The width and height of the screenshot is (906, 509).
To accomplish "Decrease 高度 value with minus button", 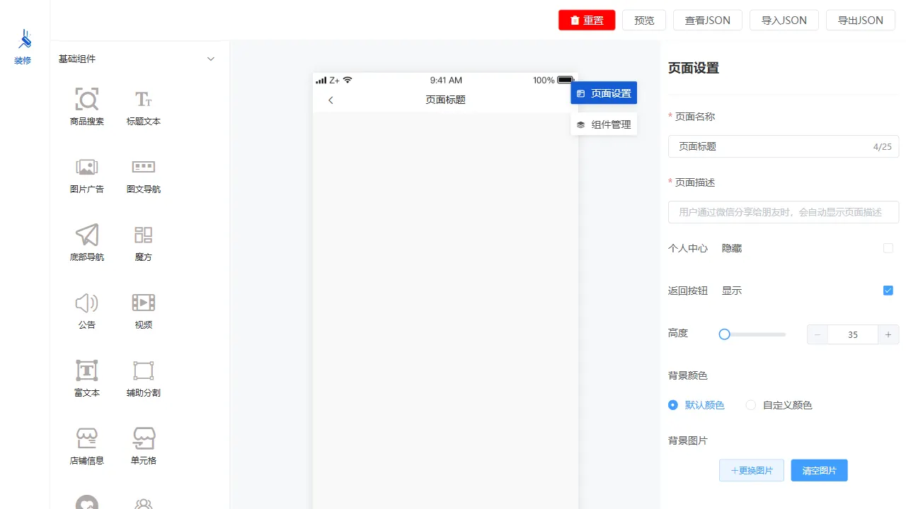I will click(818, 334).
